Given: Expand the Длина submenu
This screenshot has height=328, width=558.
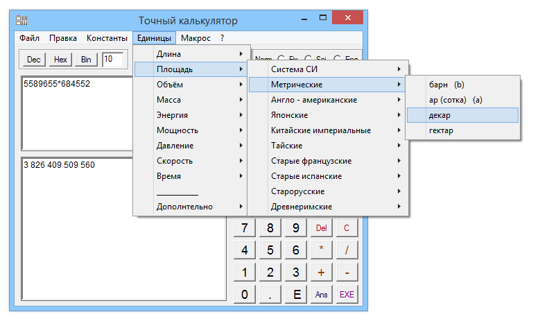Looking at the screenshot, I should coord(191,54).
